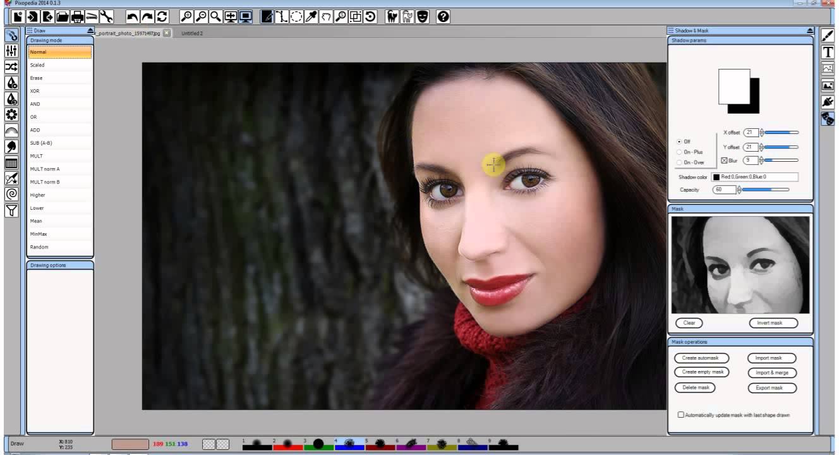Select the dashed circle selection tool
Screen dimensions: 839x455
(x=296, y=17)
